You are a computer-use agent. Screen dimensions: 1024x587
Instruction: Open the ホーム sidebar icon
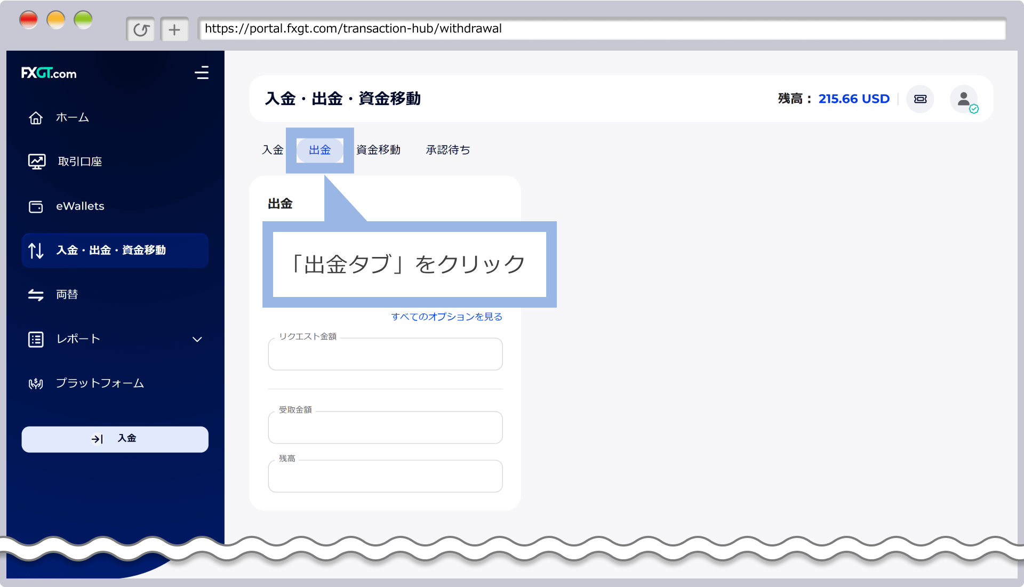(x=35, y=118)
